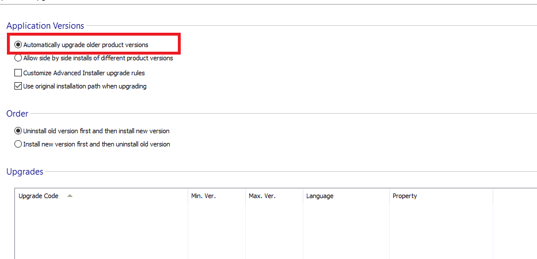Select Uninstall old version first option
Viewport: 537px width, 259px height.
point(18,131)
